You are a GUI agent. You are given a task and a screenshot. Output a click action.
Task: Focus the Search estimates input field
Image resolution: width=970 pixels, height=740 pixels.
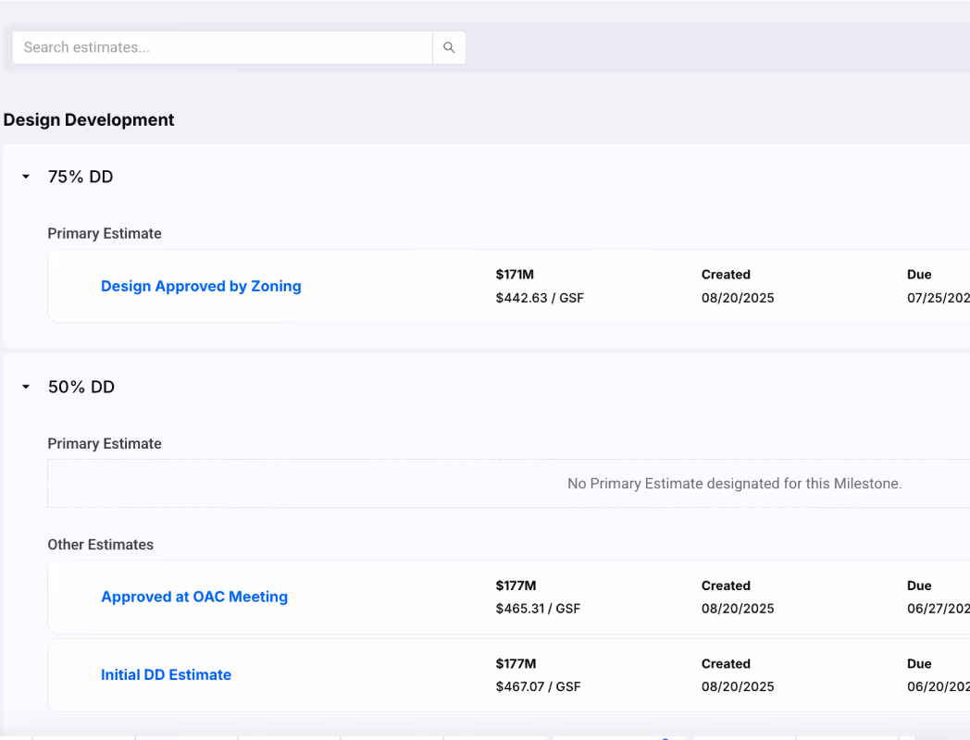pyautogui.click(x=222, y=48)
